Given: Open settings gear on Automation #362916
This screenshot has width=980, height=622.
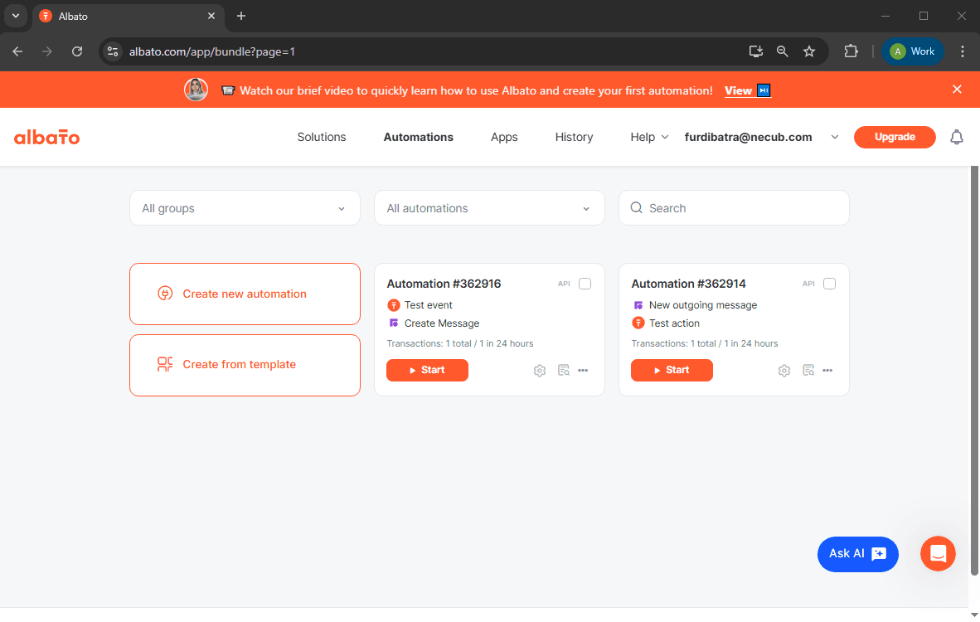Looking at the screenshot, I should click(540, 371).
